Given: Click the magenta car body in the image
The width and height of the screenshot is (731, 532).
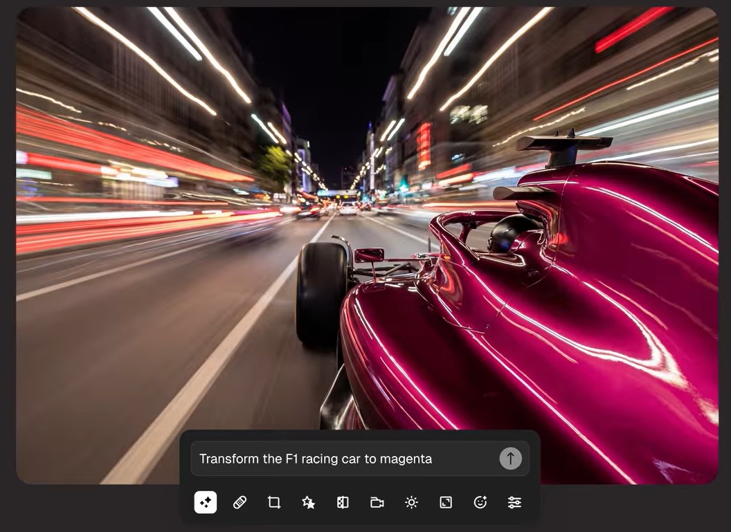Looking at the screenshot, I should point(554,332).
